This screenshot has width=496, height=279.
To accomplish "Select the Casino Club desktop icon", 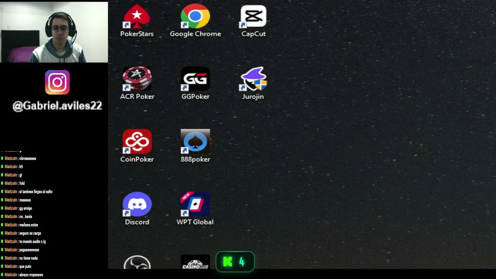I will pyautogui.click(x=195, y=262).
